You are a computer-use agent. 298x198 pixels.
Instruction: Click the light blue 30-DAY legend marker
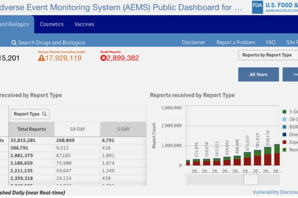click(285, 119)
